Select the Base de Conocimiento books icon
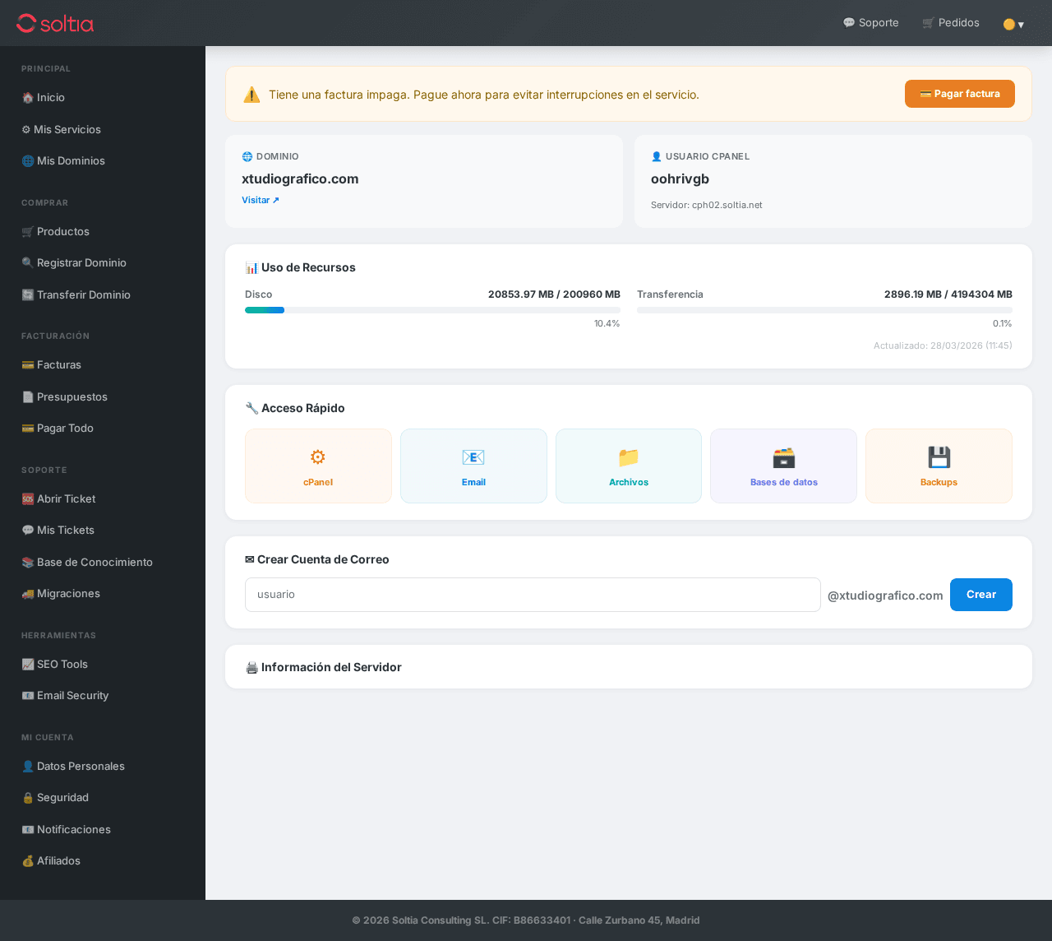The height and width of the screenshot is (941, 1052). [86, 562]
